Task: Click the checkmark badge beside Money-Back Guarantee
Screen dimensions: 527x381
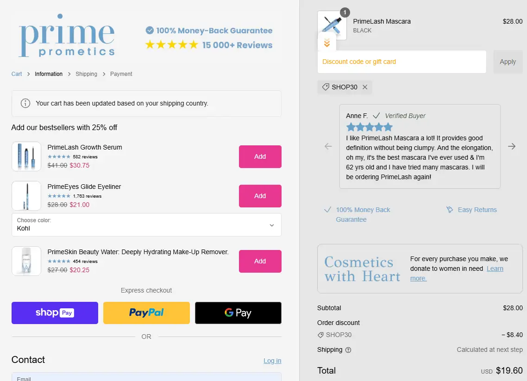Action: coord(150,30)
